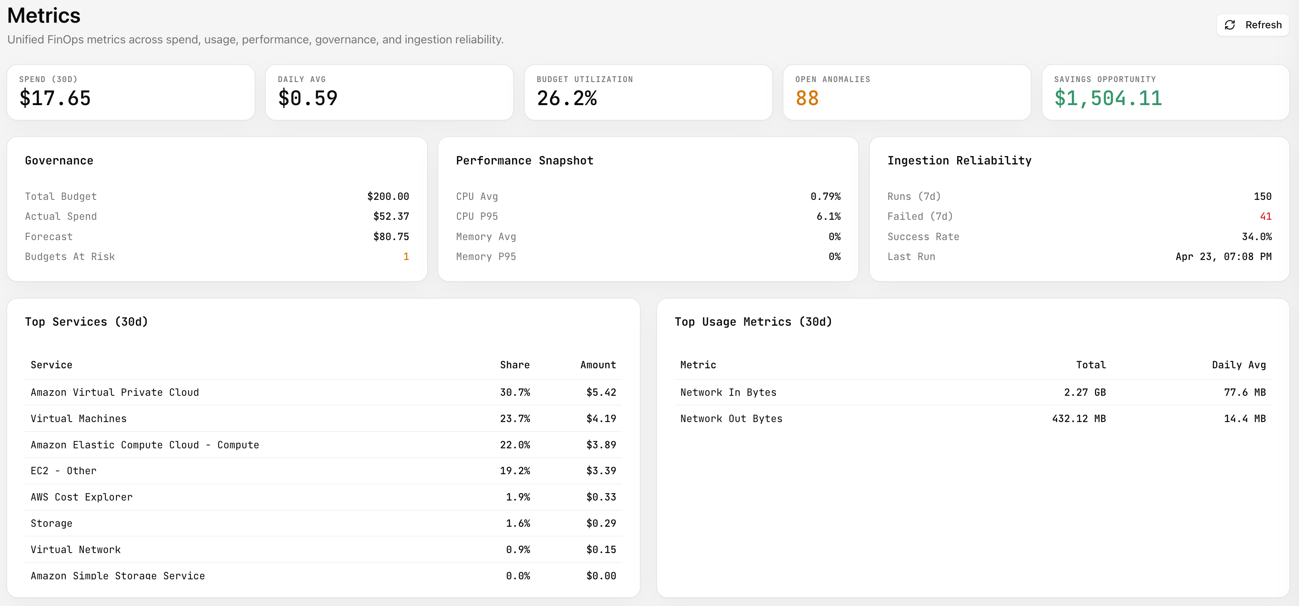Select the Open Anomalies card showing 88
The height and width of the screenshot is (606, 1299).
pyautogui.click(x=907, y=92)
